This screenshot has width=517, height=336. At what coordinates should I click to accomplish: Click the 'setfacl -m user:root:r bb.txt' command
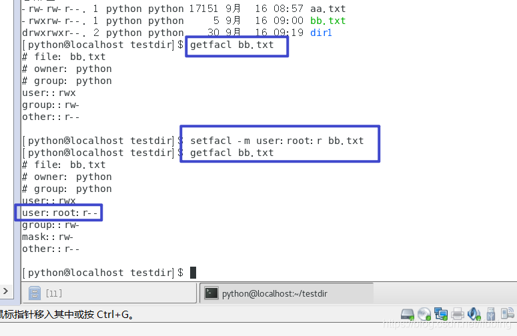pos(277,141)
